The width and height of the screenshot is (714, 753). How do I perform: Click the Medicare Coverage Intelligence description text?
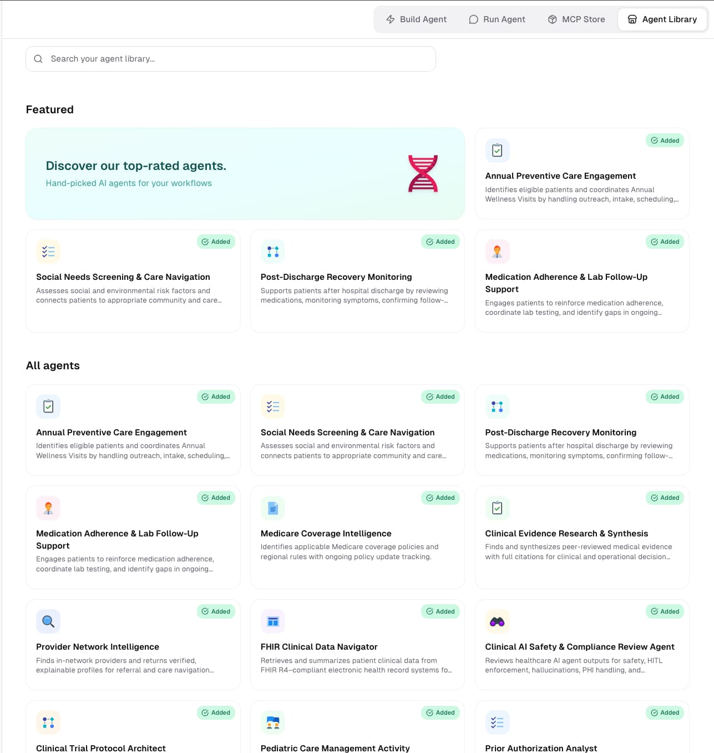tap(350, 552)
